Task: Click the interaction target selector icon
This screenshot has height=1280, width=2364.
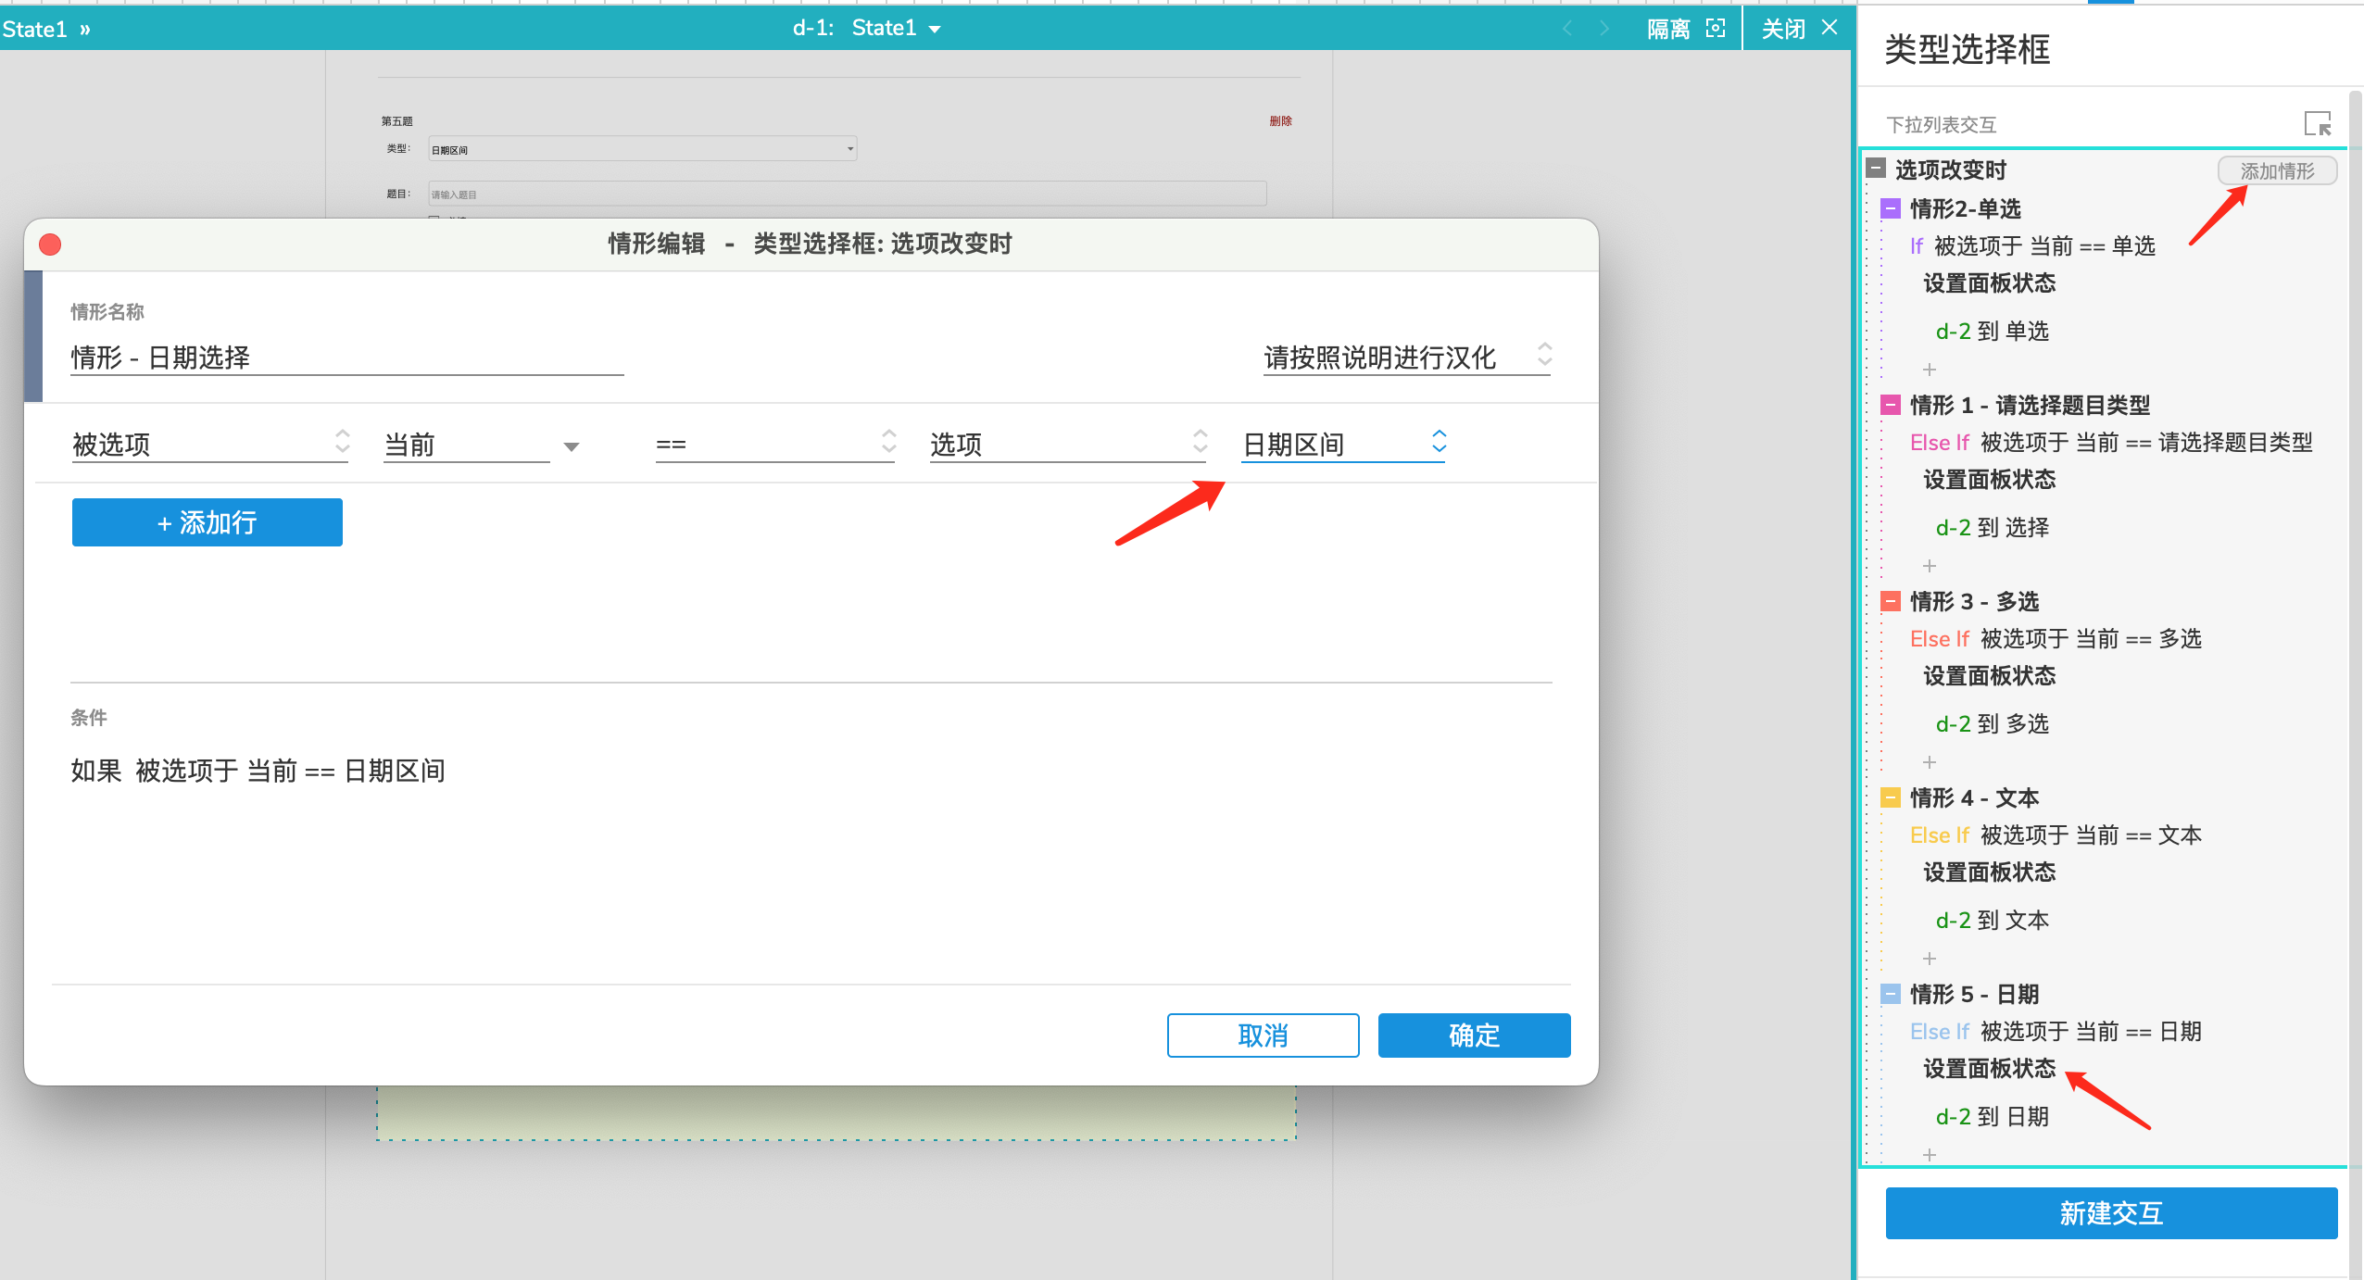Action: pyautogui.click(x=2317, y=123)
